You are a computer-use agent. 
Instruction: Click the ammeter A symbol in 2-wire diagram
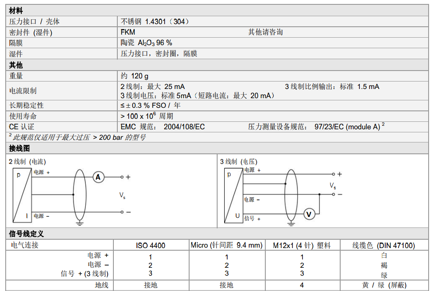click(x=99, y=177)
